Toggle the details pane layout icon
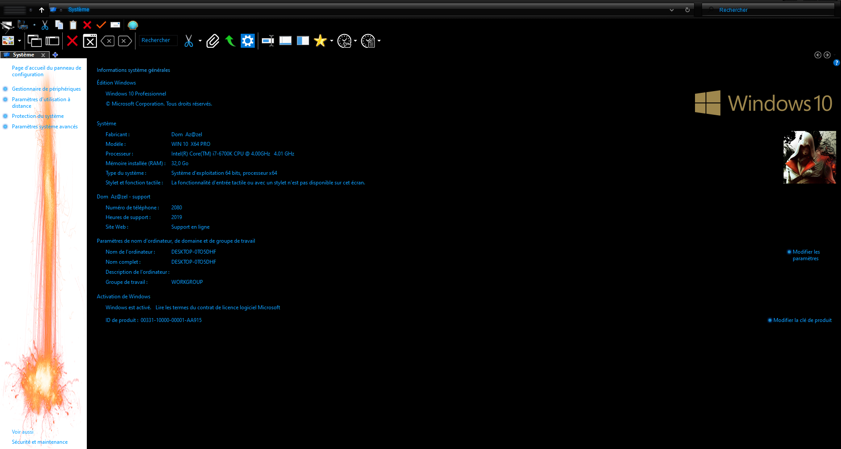The height and width of the screenshot is (449, 841). coord(285,41)
